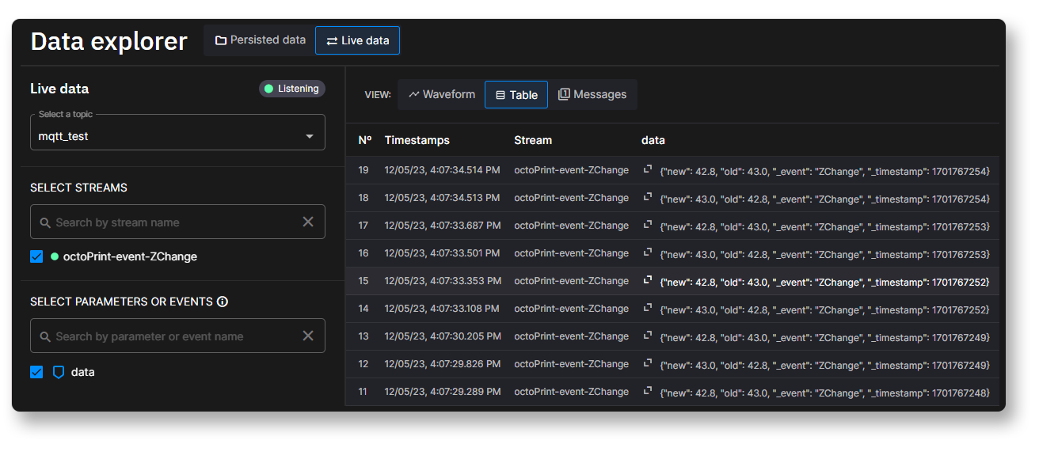Click the info icon beside SELECT PARAMETERS OR EVENTS
Image resolution: width=1058 pixels, height=463 pixels.
click(x=223, y=302)
